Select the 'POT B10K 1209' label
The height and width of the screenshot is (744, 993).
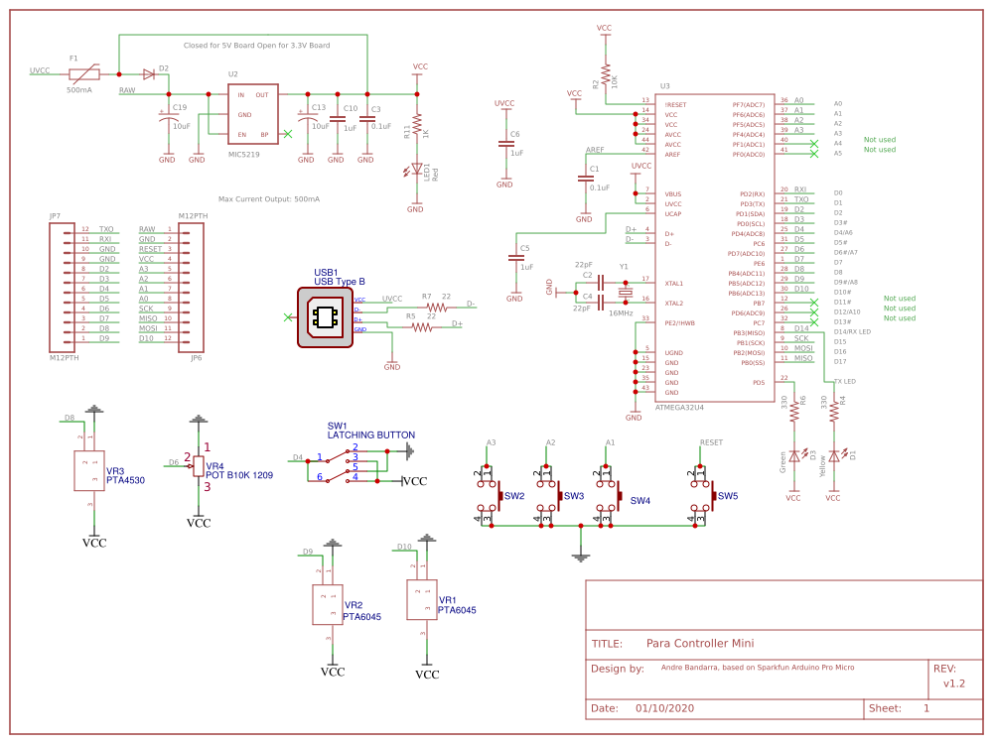[239, 475]
